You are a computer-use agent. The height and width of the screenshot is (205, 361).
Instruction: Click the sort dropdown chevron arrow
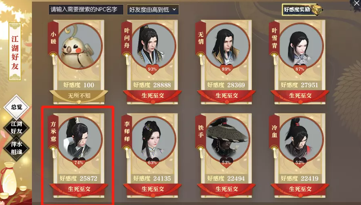pyautogui.click(x=174, y=9)
